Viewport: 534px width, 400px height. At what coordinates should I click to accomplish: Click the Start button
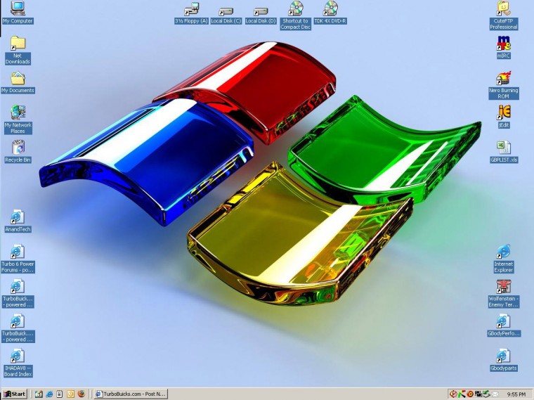click(x=14, y=394)
